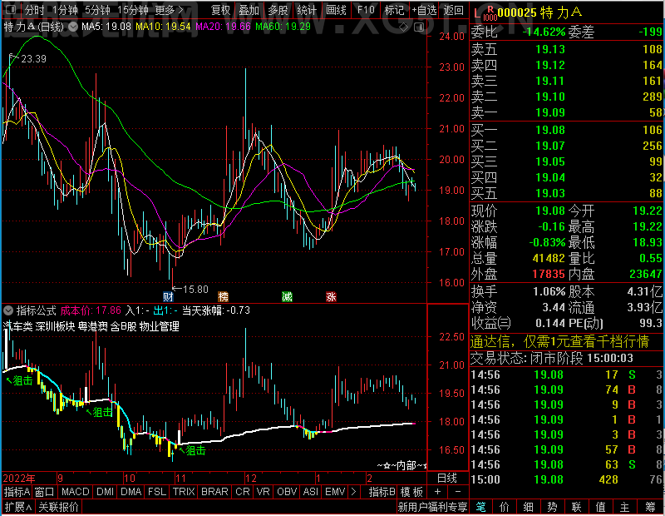Switch to the DMI indicator
This screenshot has height=516, width=665.
[x=106, y=492]
